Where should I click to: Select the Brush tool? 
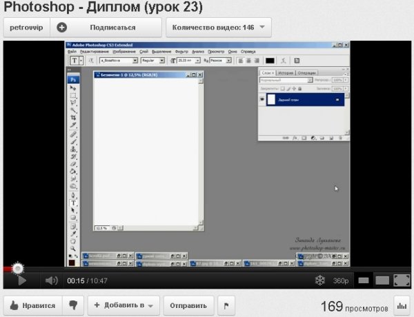click(x=73, y=142)
